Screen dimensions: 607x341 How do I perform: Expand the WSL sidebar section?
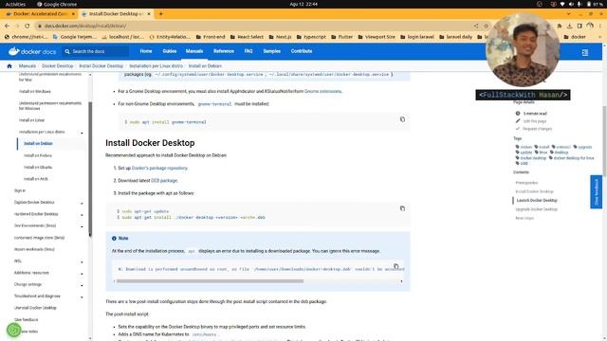click(82, 262)
